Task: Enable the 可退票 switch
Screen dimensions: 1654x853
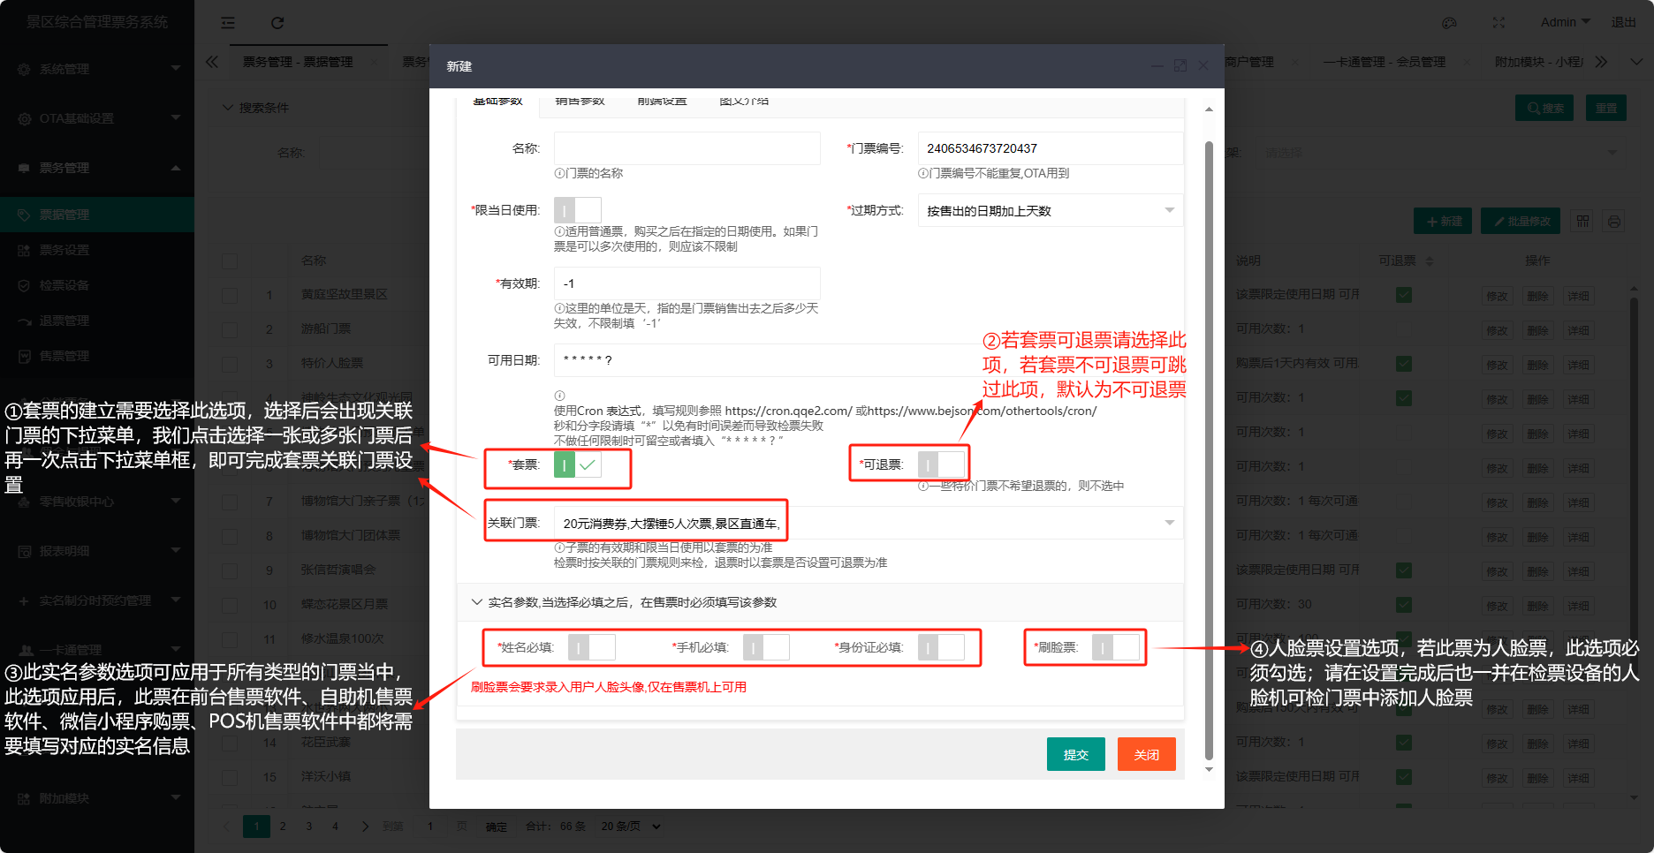Action: coord(942,464)
